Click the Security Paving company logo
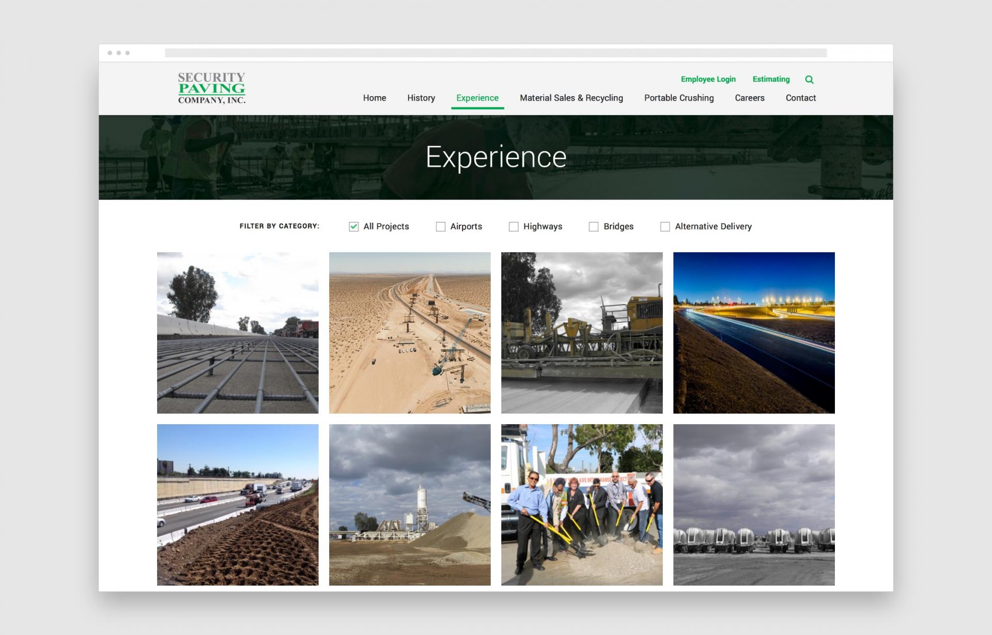The width and height of the screenshot is (992, 635). [211, 88]
